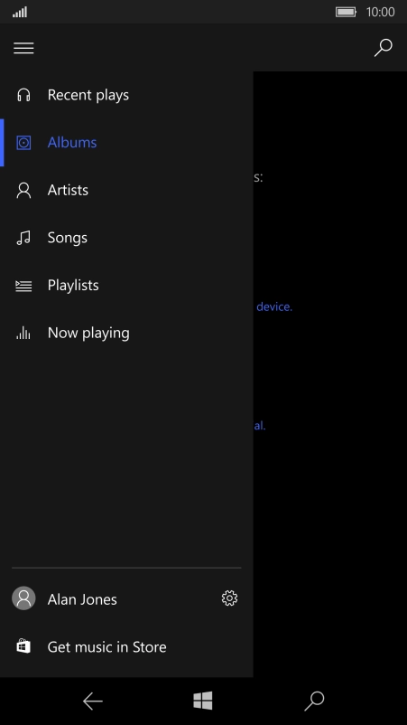This screenshot has height=725, width=407.
Task: Go to the Artists section
Action: [126, 190]
